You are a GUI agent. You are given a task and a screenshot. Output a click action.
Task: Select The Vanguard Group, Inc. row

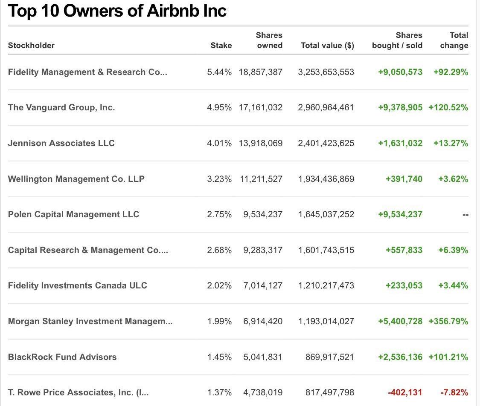click(x=61, y=108)
